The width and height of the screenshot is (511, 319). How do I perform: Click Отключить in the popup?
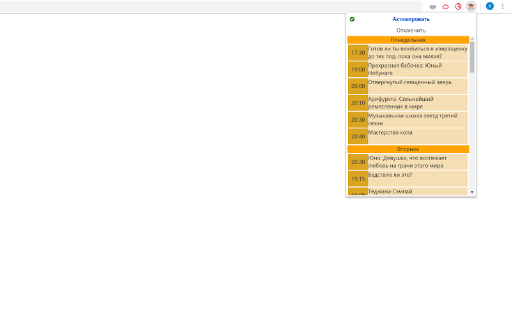pos(411,30)
